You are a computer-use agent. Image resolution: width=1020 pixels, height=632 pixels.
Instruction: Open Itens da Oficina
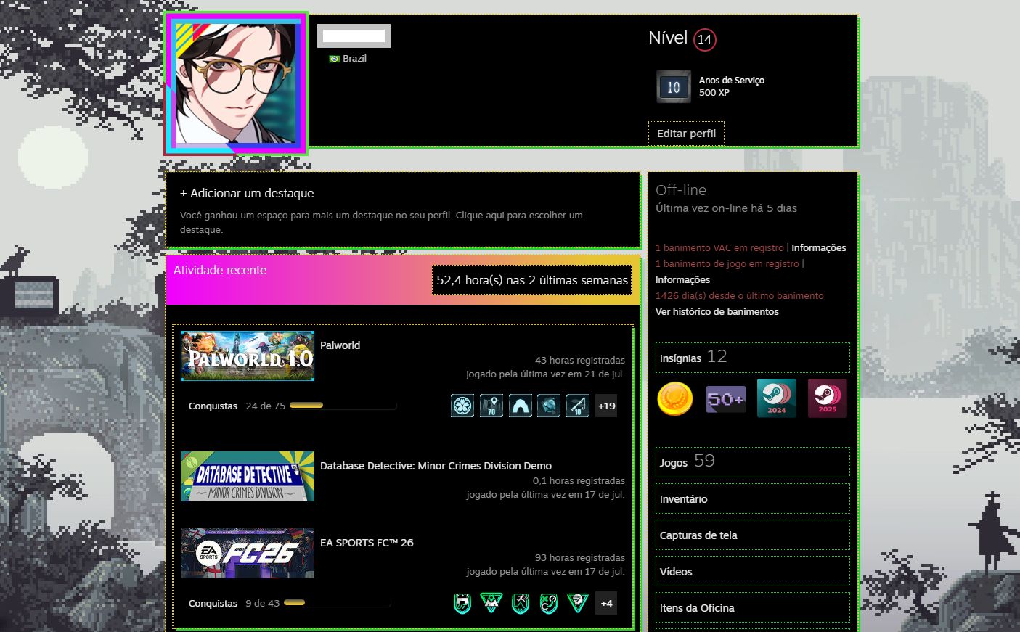point(753,608)
